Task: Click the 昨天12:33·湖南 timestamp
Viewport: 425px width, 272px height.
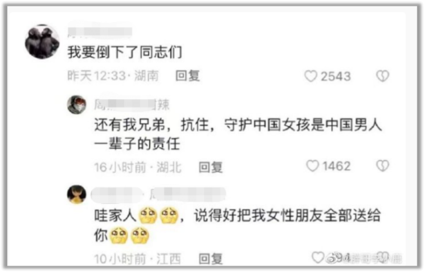Action: pos(113,76)
